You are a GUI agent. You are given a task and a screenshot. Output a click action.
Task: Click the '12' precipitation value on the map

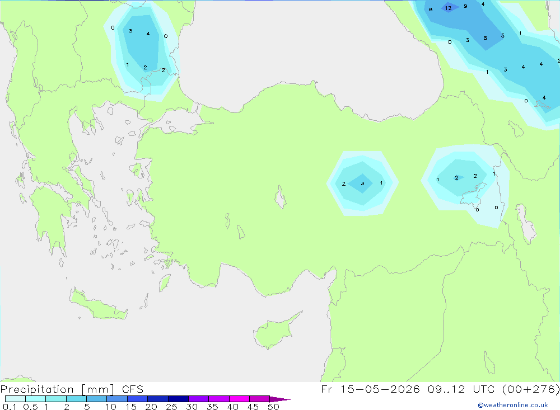pyautogui.click(x=448, y=8)
